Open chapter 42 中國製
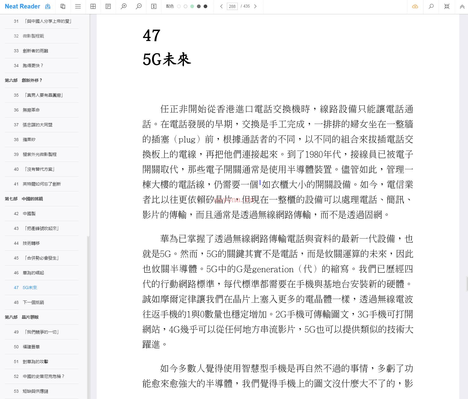Screen dimensions: 468x399 (42, 214)
